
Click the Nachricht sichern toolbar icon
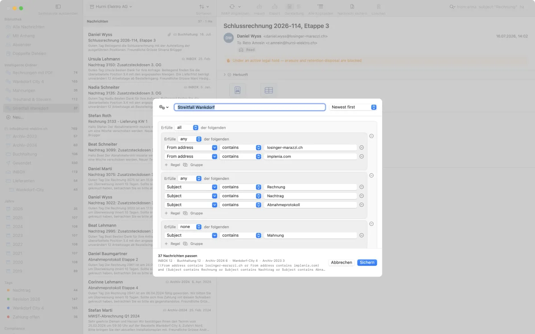[352, 7]
